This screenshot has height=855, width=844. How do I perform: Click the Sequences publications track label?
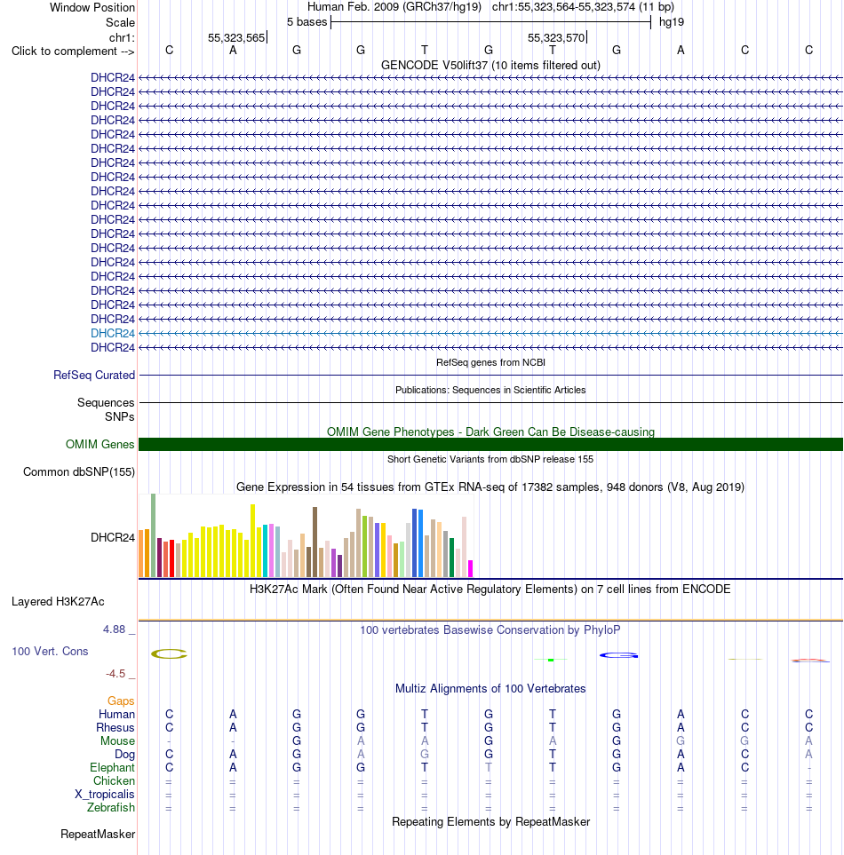tap(106, 402)
